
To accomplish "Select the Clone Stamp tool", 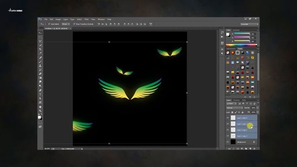I will tap(40, 66).
